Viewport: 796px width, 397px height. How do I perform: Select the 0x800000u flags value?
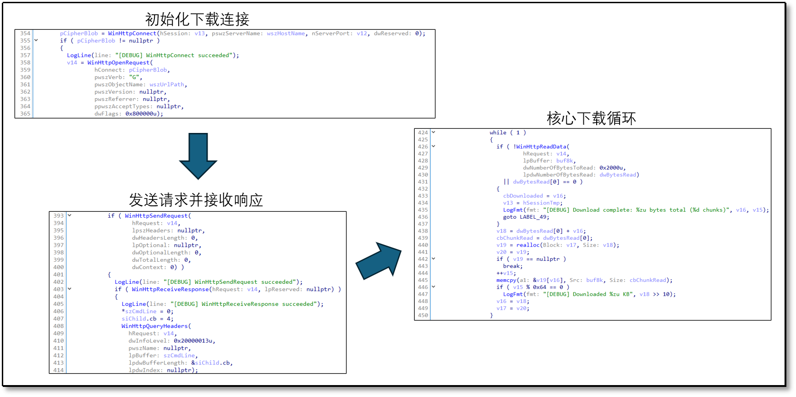coord(143,114)
